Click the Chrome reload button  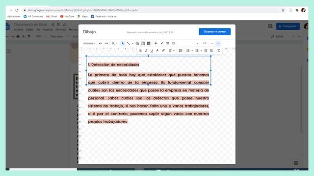tap(17, 10)
